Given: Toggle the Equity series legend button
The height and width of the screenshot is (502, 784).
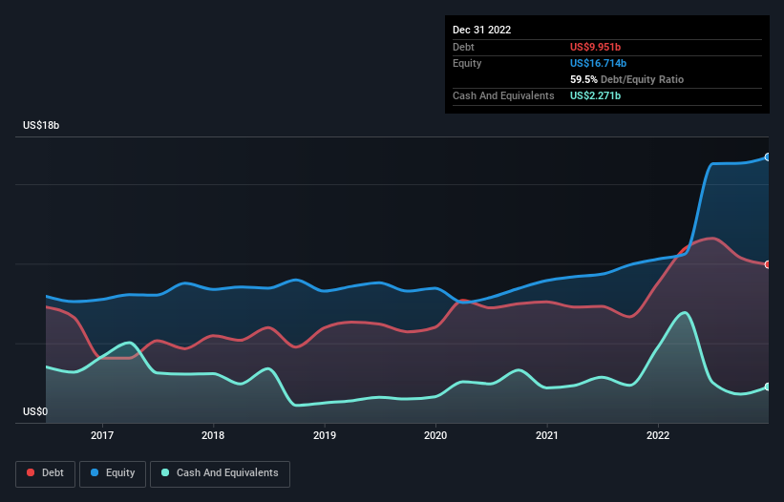Looking at the screenshot, I should 113,473.
